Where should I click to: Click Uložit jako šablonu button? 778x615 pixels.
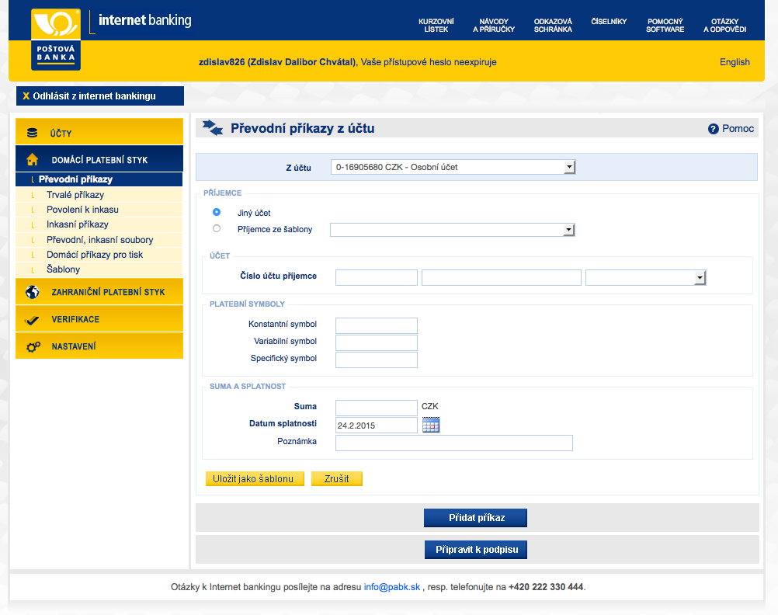point(255,478)
